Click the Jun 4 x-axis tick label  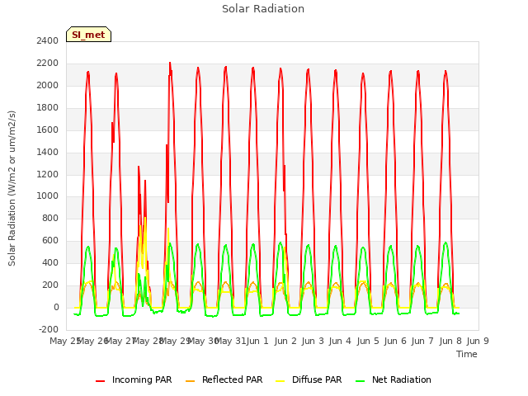340,341
